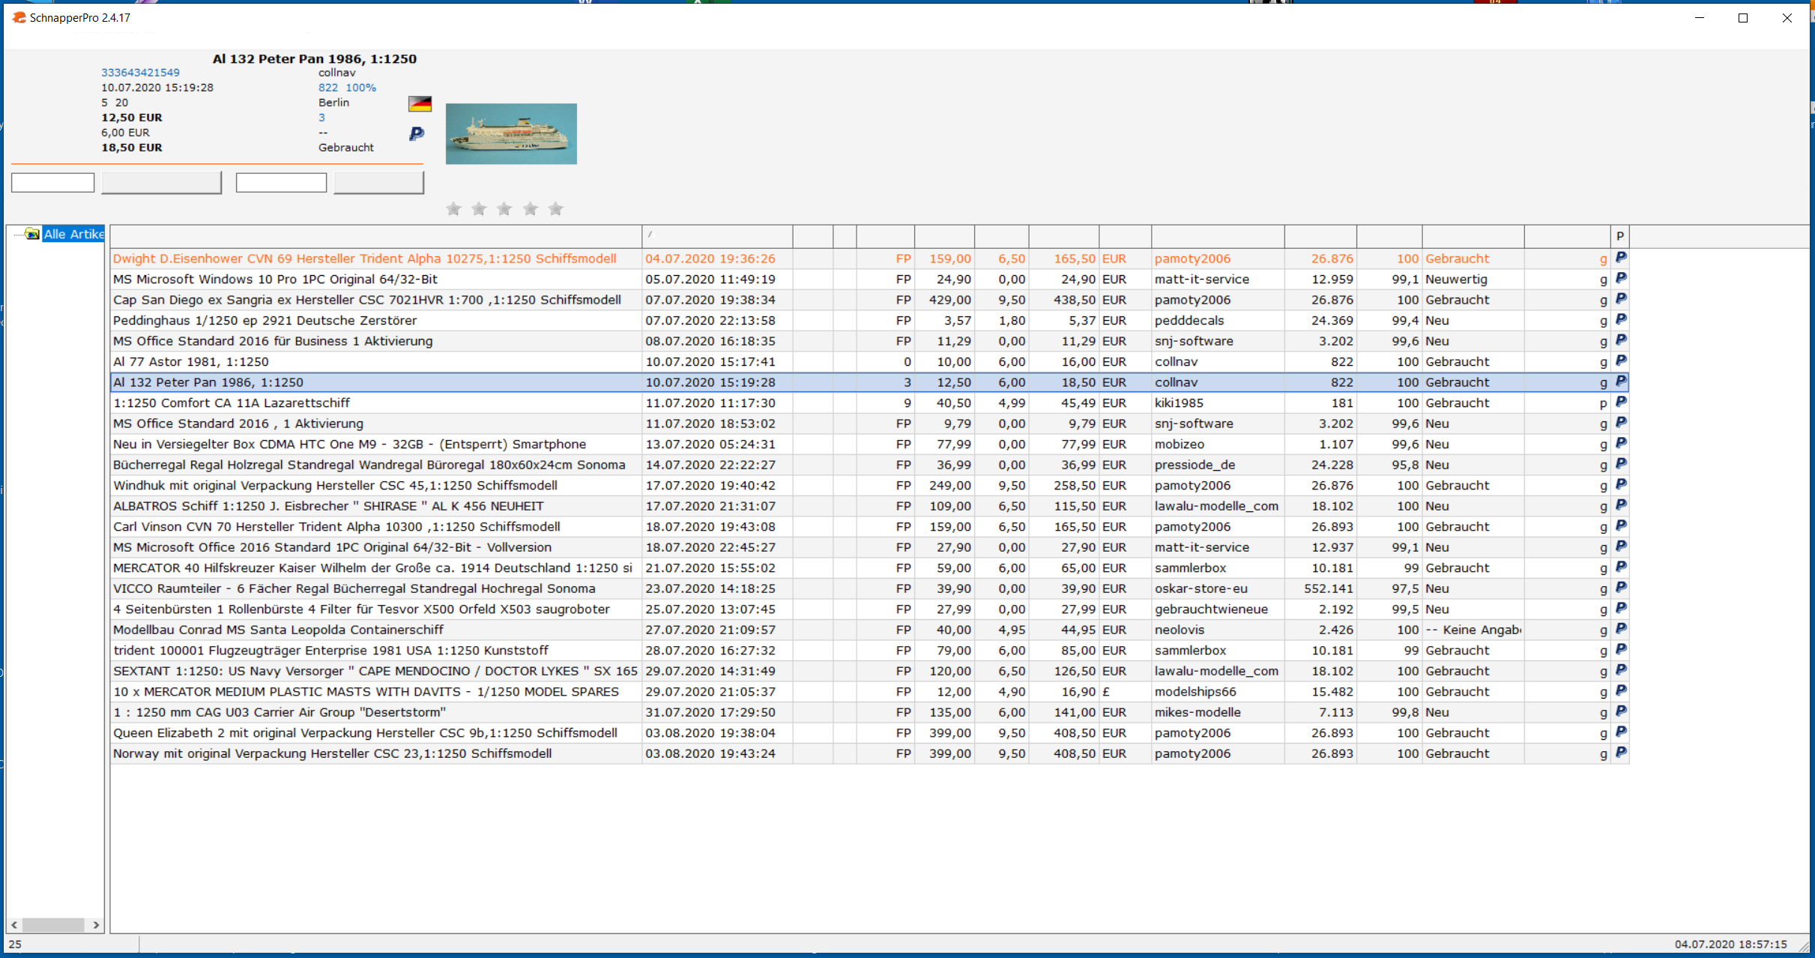Click the German flag icon

point(420,103)
